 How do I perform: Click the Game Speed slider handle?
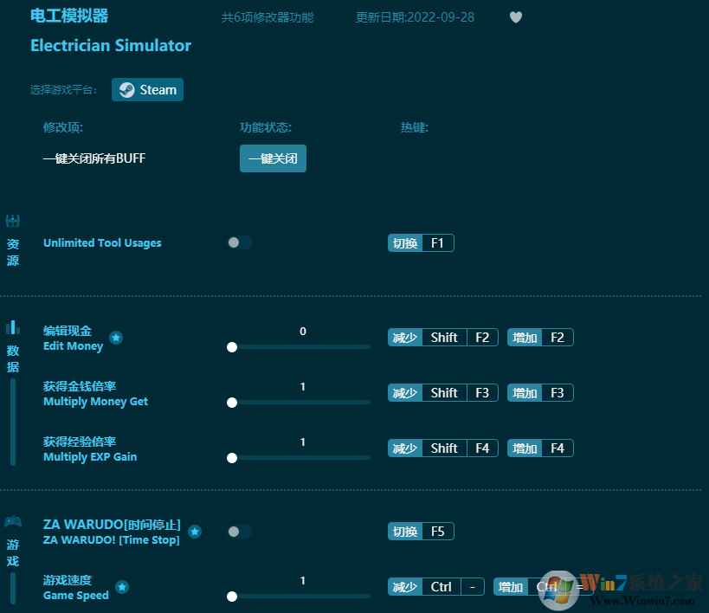(232, 597)
